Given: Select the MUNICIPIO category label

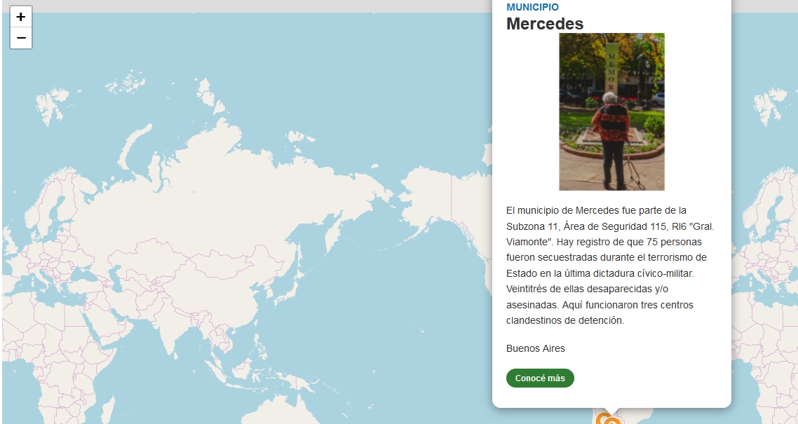Looking at the screenshot, I should [x=532, y=7].
